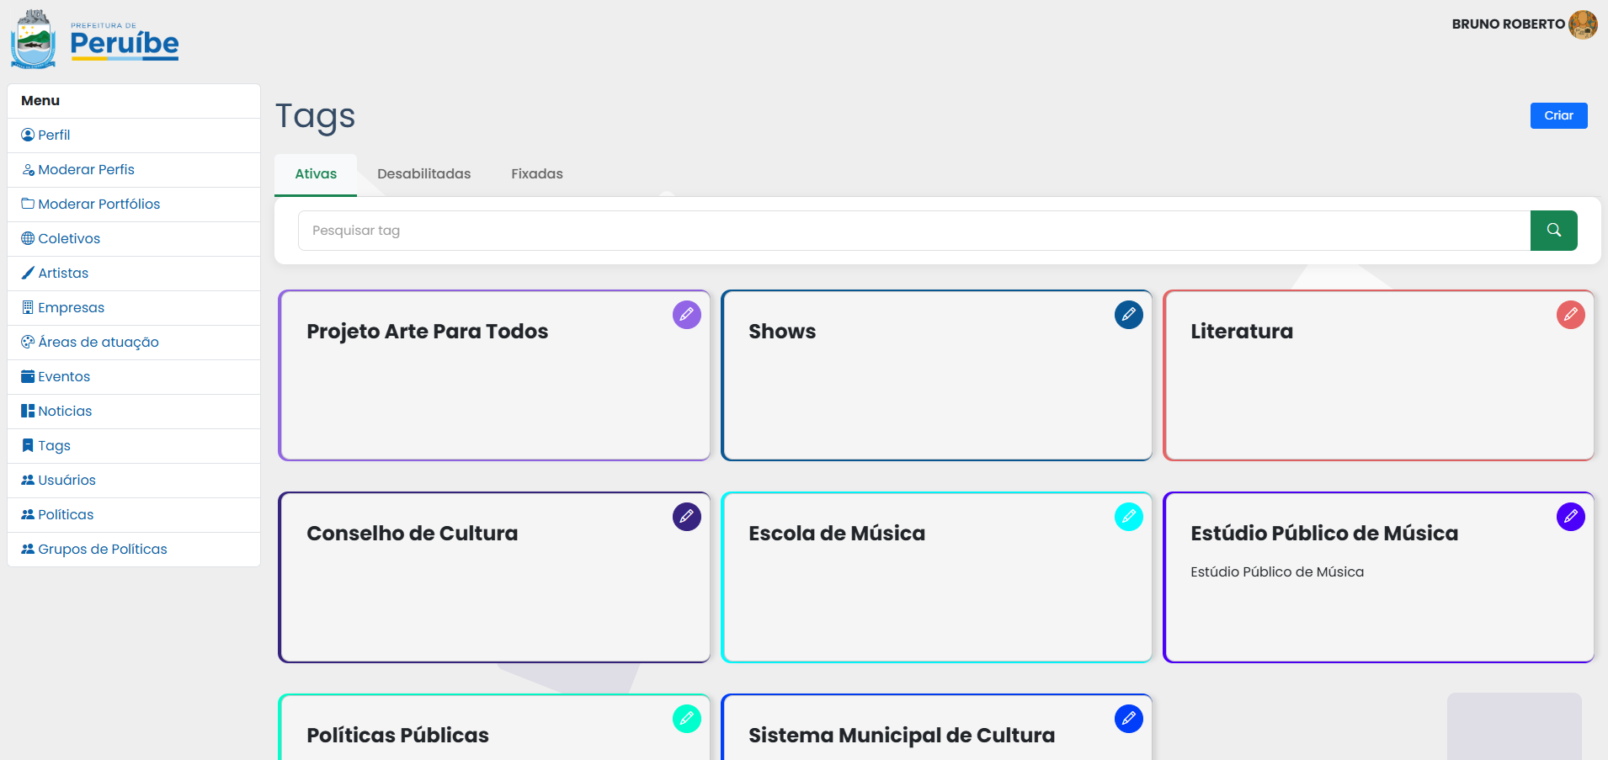
Task: Select Tags in the sidebar menu
Action: (x=134, y=446)
